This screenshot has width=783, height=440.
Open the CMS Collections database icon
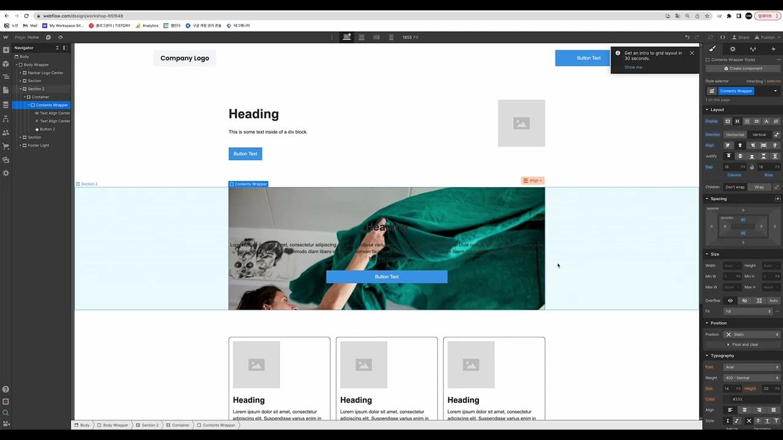(6, 105)
